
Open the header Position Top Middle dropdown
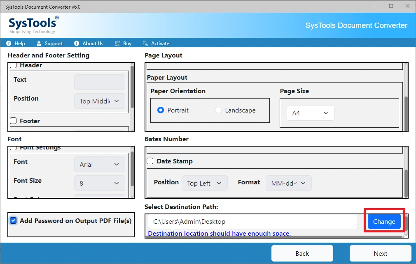(100, 101)
